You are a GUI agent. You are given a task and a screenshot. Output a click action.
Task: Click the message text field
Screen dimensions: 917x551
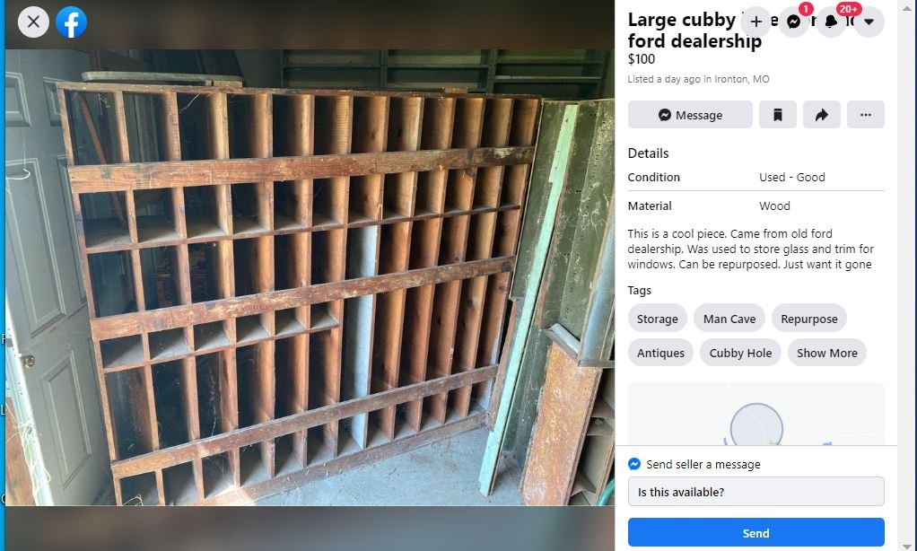(756, 492)
